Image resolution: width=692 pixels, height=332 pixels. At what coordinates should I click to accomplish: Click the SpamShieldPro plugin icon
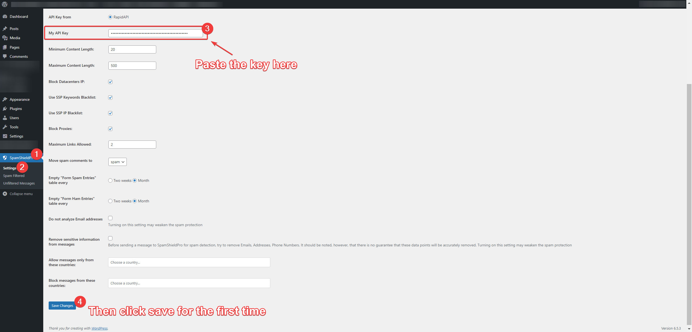(x=5, y=157)
